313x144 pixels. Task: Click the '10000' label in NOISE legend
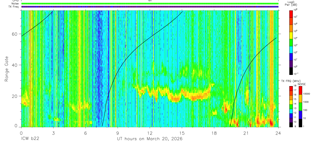(x=306, y=94)
